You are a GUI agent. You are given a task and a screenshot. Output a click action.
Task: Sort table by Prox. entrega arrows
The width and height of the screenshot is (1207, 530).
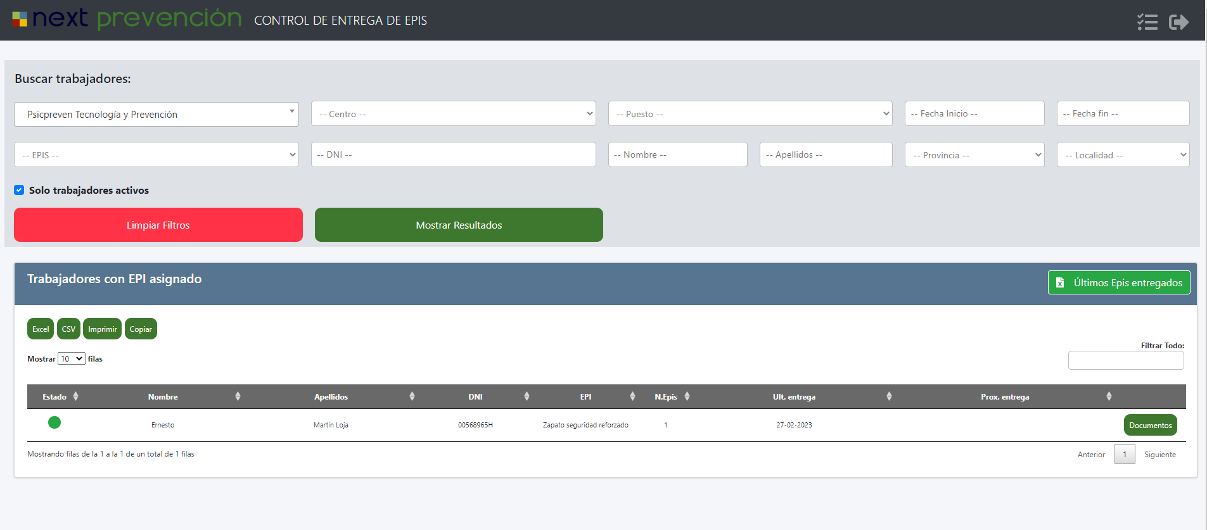pos(1109,396)
